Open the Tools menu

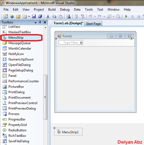pos(89,10)
